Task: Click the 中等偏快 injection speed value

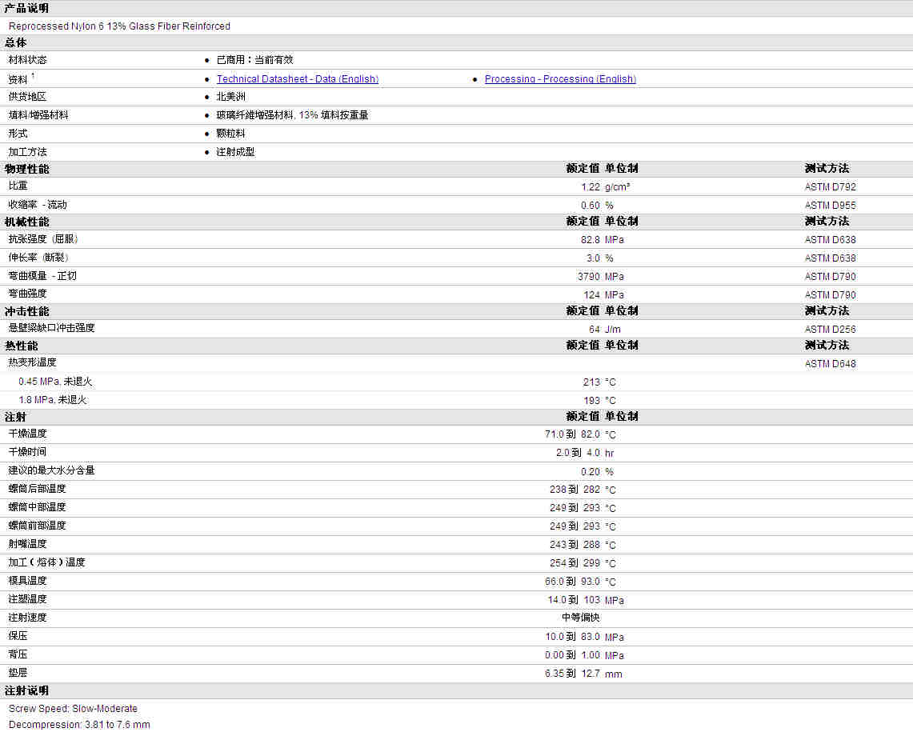Action: coord(580,618)
